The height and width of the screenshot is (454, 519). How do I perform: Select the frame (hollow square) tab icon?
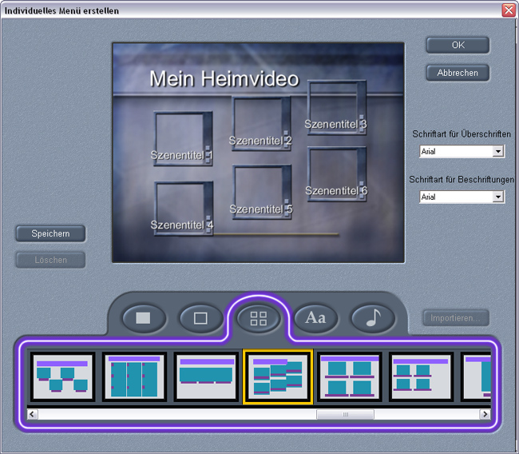pos(201,318)
